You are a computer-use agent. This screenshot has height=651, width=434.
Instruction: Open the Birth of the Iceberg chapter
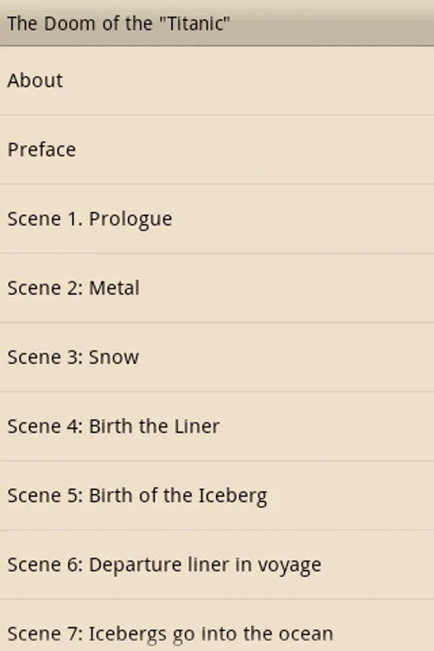(x=178, y=496)
